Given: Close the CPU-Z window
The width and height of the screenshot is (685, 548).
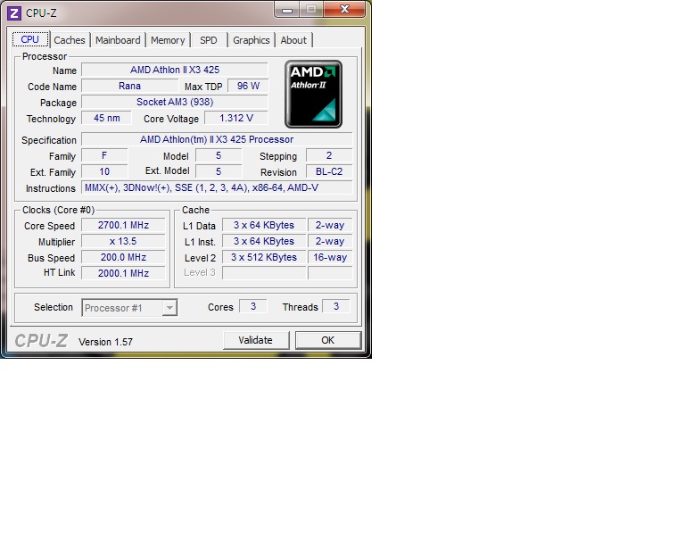Looking at the screenshot, I should point(344,9).
